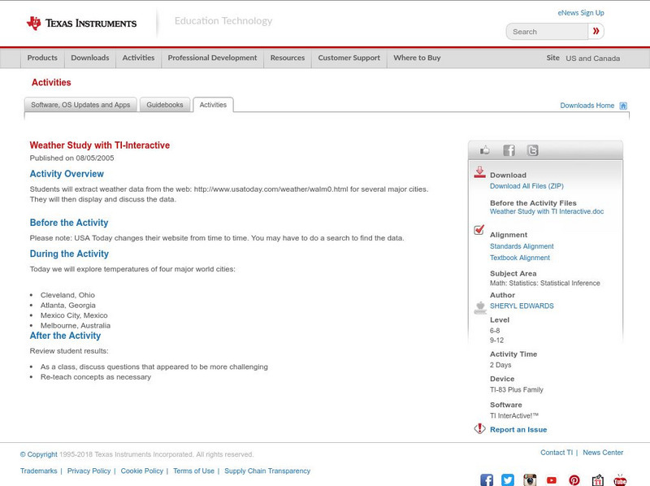Open the Trademarks footer link
Image resolution: width=650 pixels, height=486 pixels.
[38, 471]
